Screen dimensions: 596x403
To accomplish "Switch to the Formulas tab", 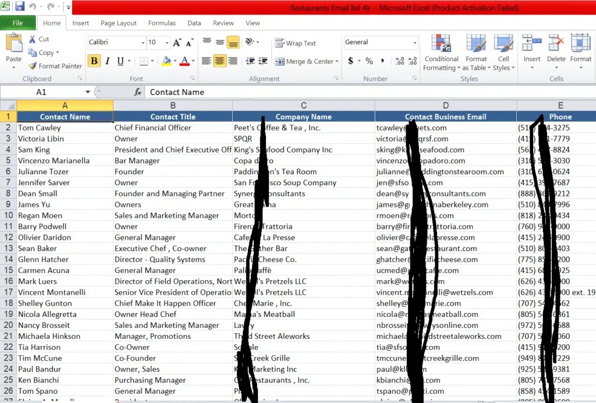I will 162,23.
